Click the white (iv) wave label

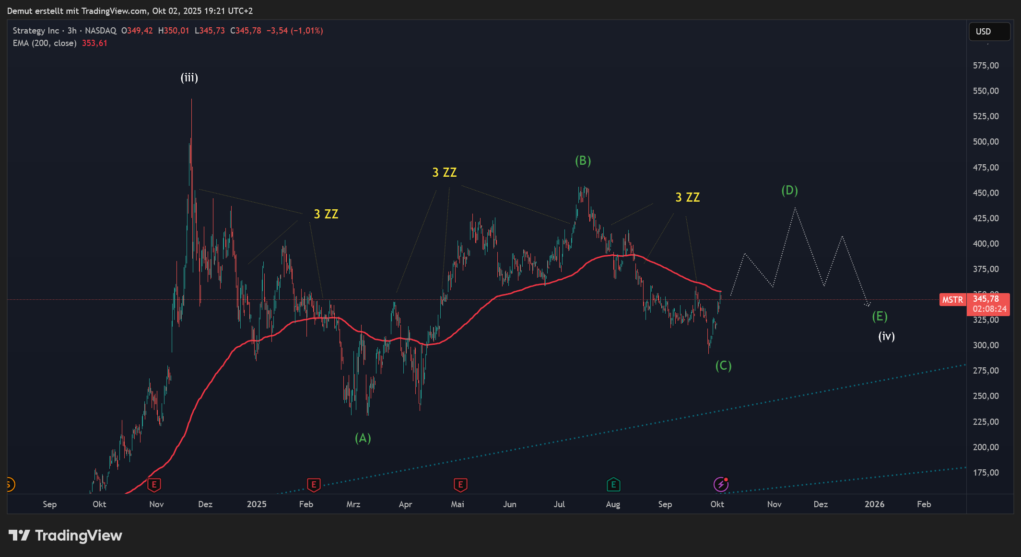click(x=886, y=336)
